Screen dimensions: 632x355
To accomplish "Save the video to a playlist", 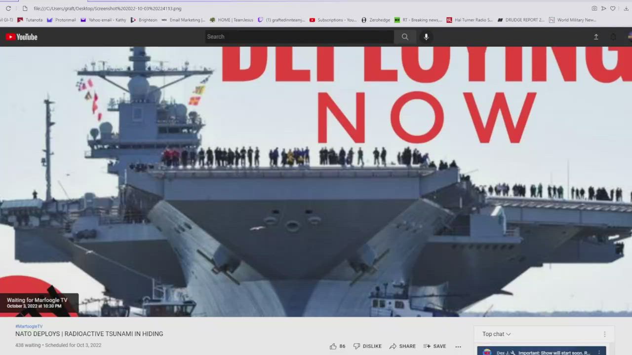I will 434,346.
